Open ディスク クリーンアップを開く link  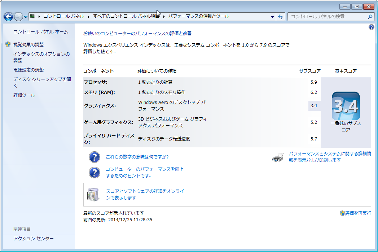42,82
